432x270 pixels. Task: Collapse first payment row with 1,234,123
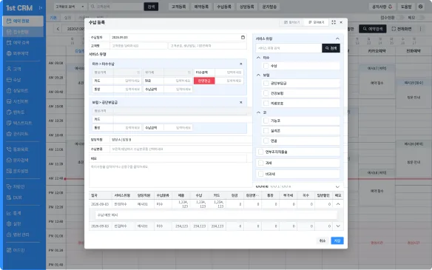[338, 204]
